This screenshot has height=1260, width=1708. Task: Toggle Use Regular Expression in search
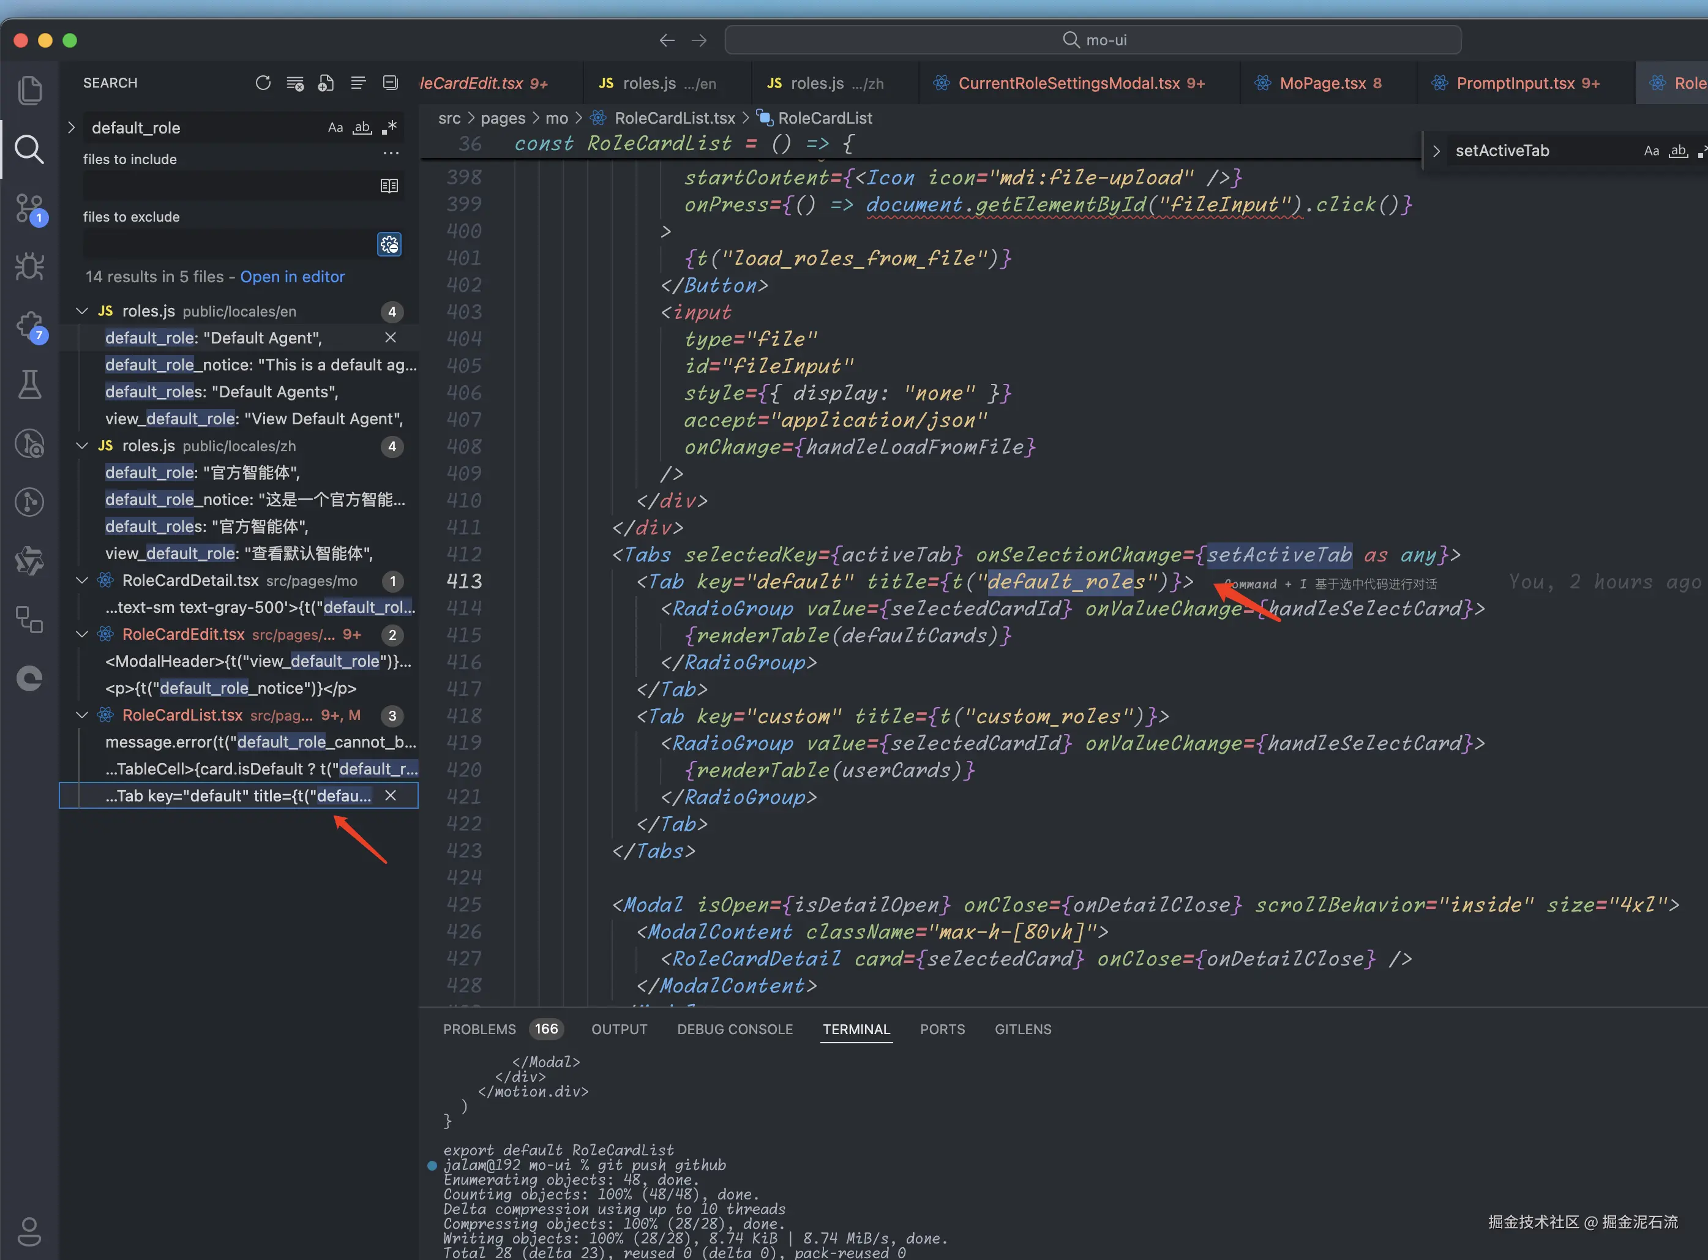pos(389,127)
